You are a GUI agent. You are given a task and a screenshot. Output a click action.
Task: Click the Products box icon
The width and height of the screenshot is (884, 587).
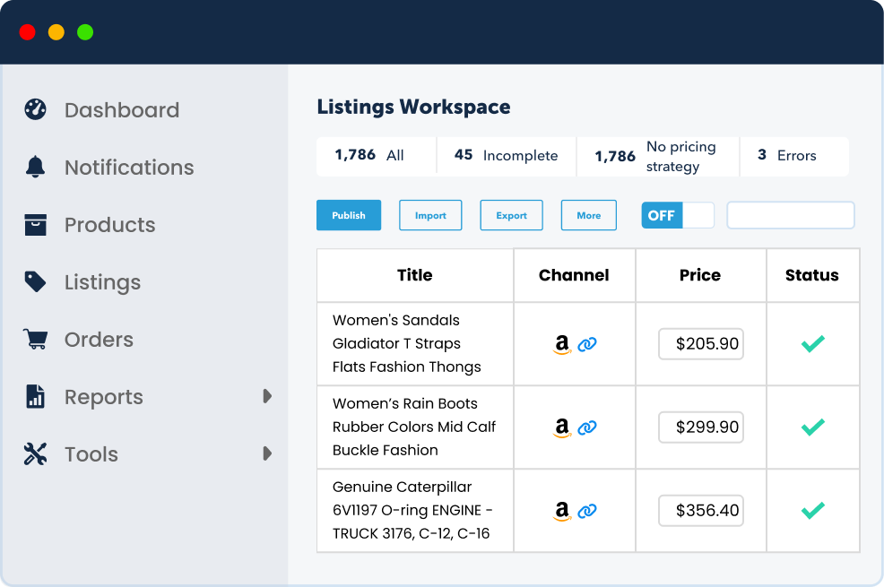35,224
